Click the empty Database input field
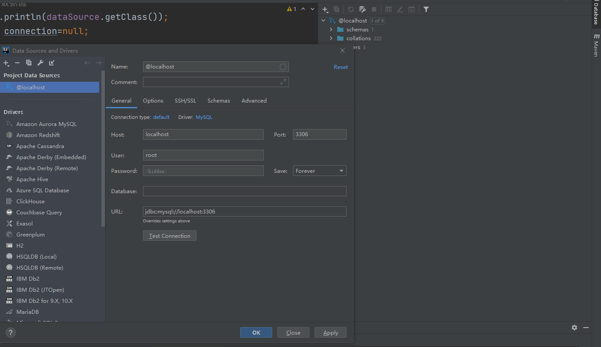601x347 pixels. coord(245,191)
